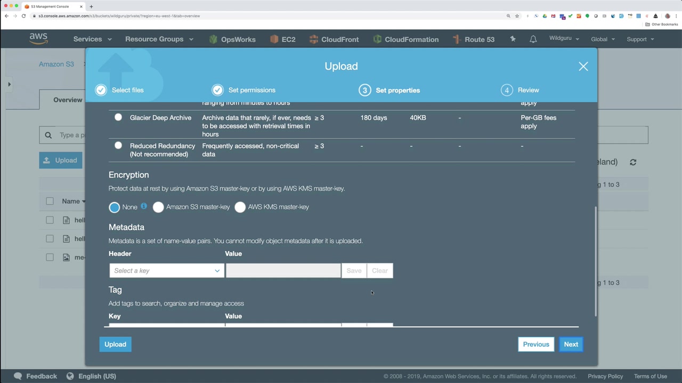Open the Terms of Use link
Screen dimensions: 682x383
[x=651, y=376]
